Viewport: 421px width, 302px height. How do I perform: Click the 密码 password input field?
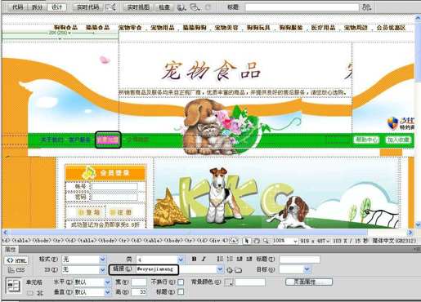coord(114,197)
